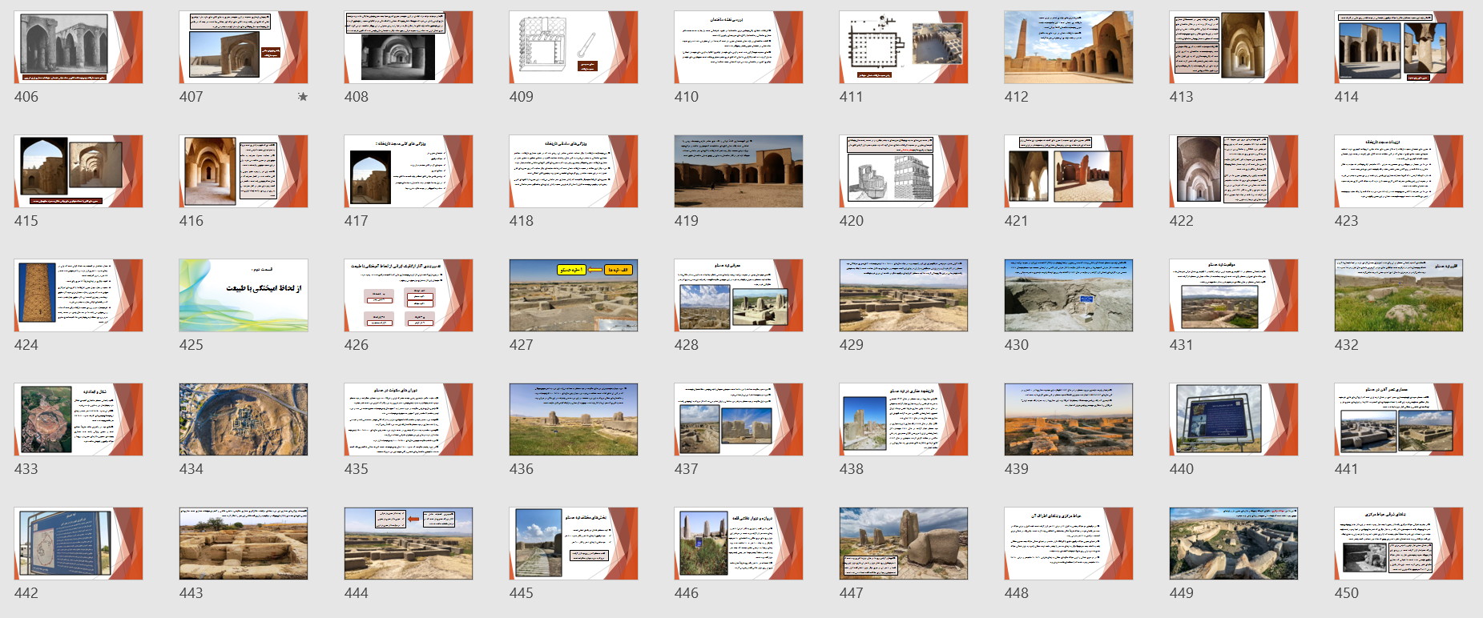This screenshot has height=618, width=1483.
Task: Select slide 447 with standing stone ruins
Action: tap(904, 544)
